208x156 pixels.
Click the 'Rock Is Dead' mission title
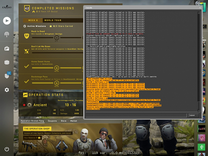pos(38,31)
